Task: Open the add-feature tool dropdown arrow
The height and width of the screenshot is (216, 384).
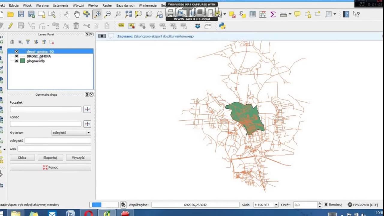Action: coord(48,26)
